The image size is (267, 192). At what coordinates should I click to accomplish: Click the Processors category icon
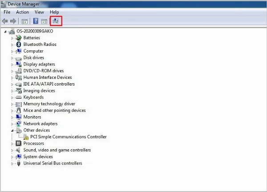point(19,143)
